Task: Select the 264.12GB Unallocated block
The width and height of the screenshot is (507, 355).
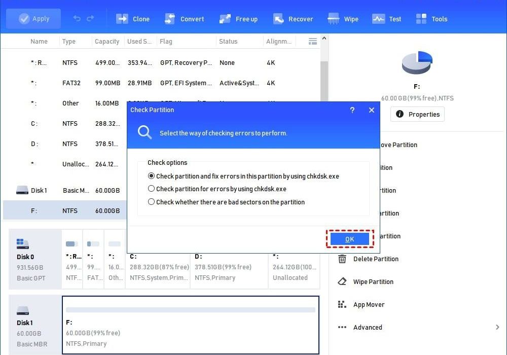Action: click(294, 271)
